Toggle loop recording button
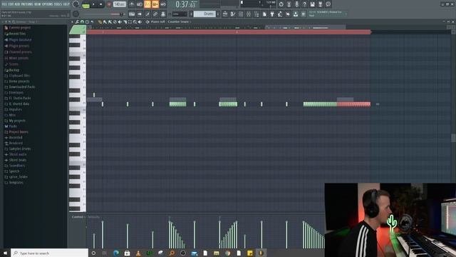 pyautogui.click(x=163, y=4)
